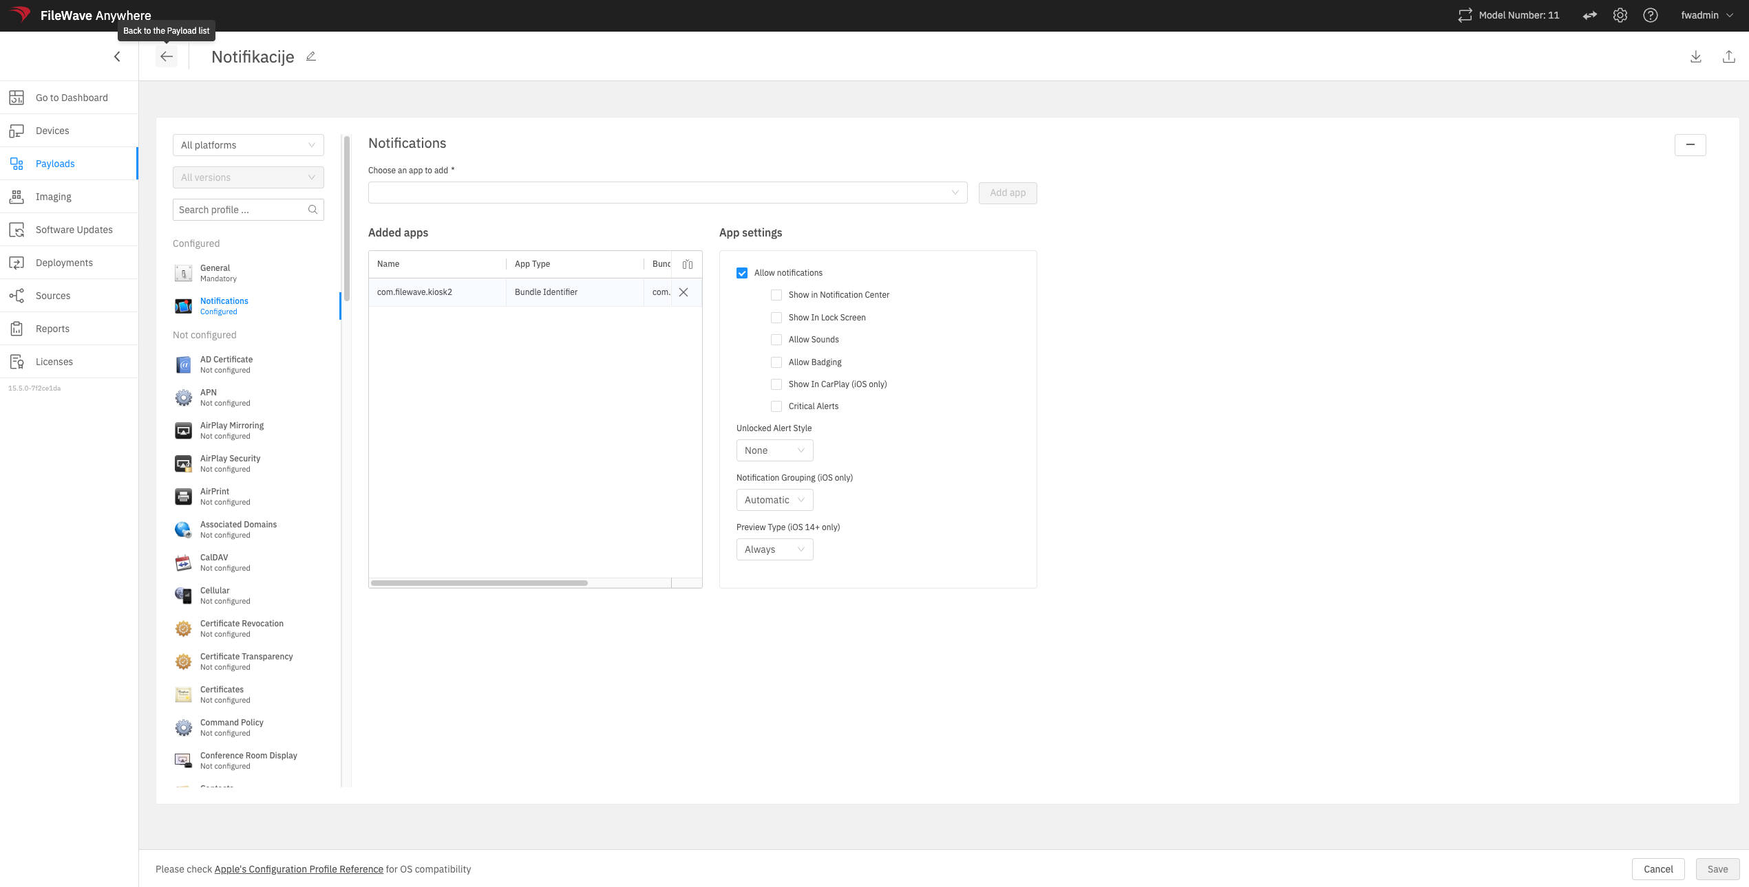Open the fwadmin user menu

click(x=1707, y=15)
